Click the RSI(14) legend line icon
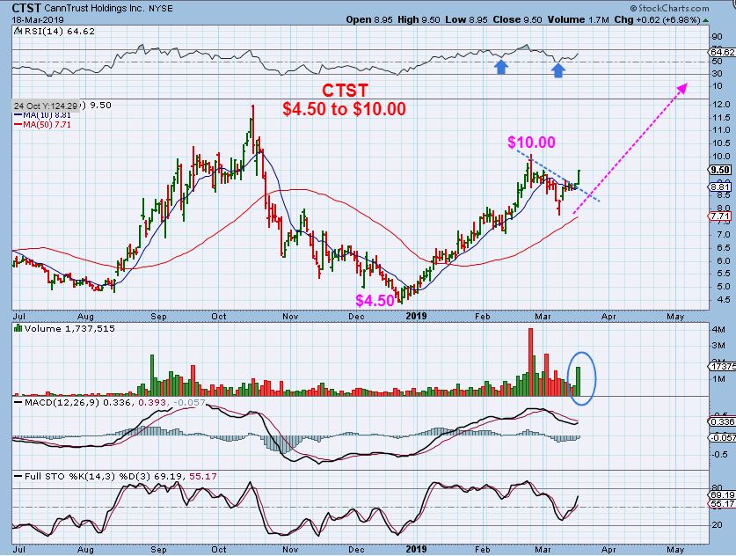The image size is (736, 556). point(18,32)
